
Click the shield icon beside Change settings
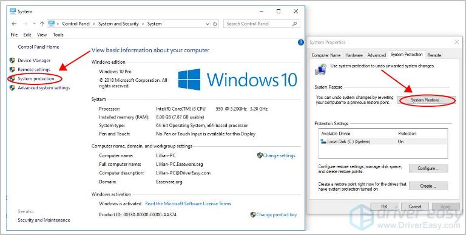click(260, 155)
